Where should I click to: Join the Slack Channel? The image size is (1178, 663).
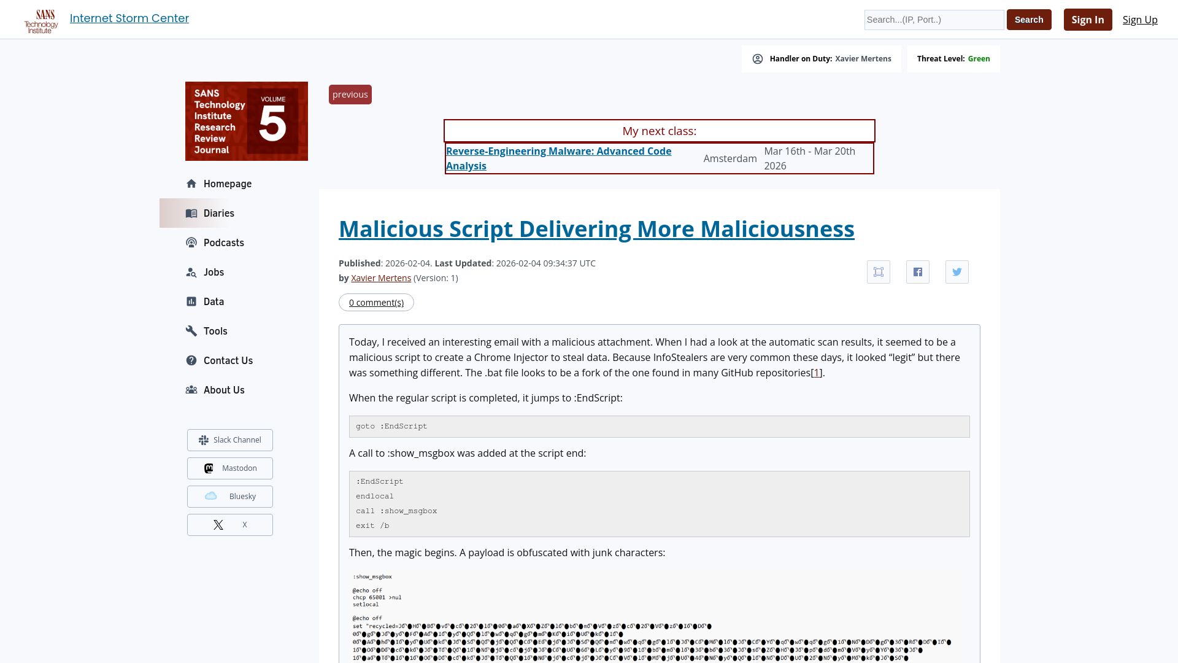[x=229, y=440]
